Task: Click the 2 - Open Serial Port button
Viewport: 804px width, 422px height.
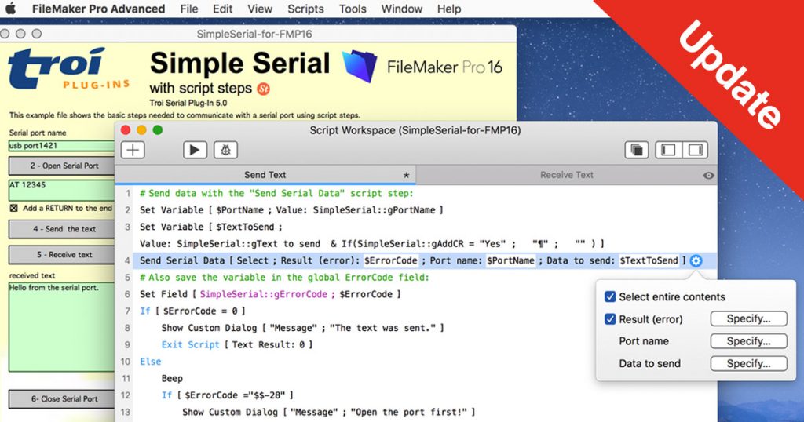Action: coord(61,166)
